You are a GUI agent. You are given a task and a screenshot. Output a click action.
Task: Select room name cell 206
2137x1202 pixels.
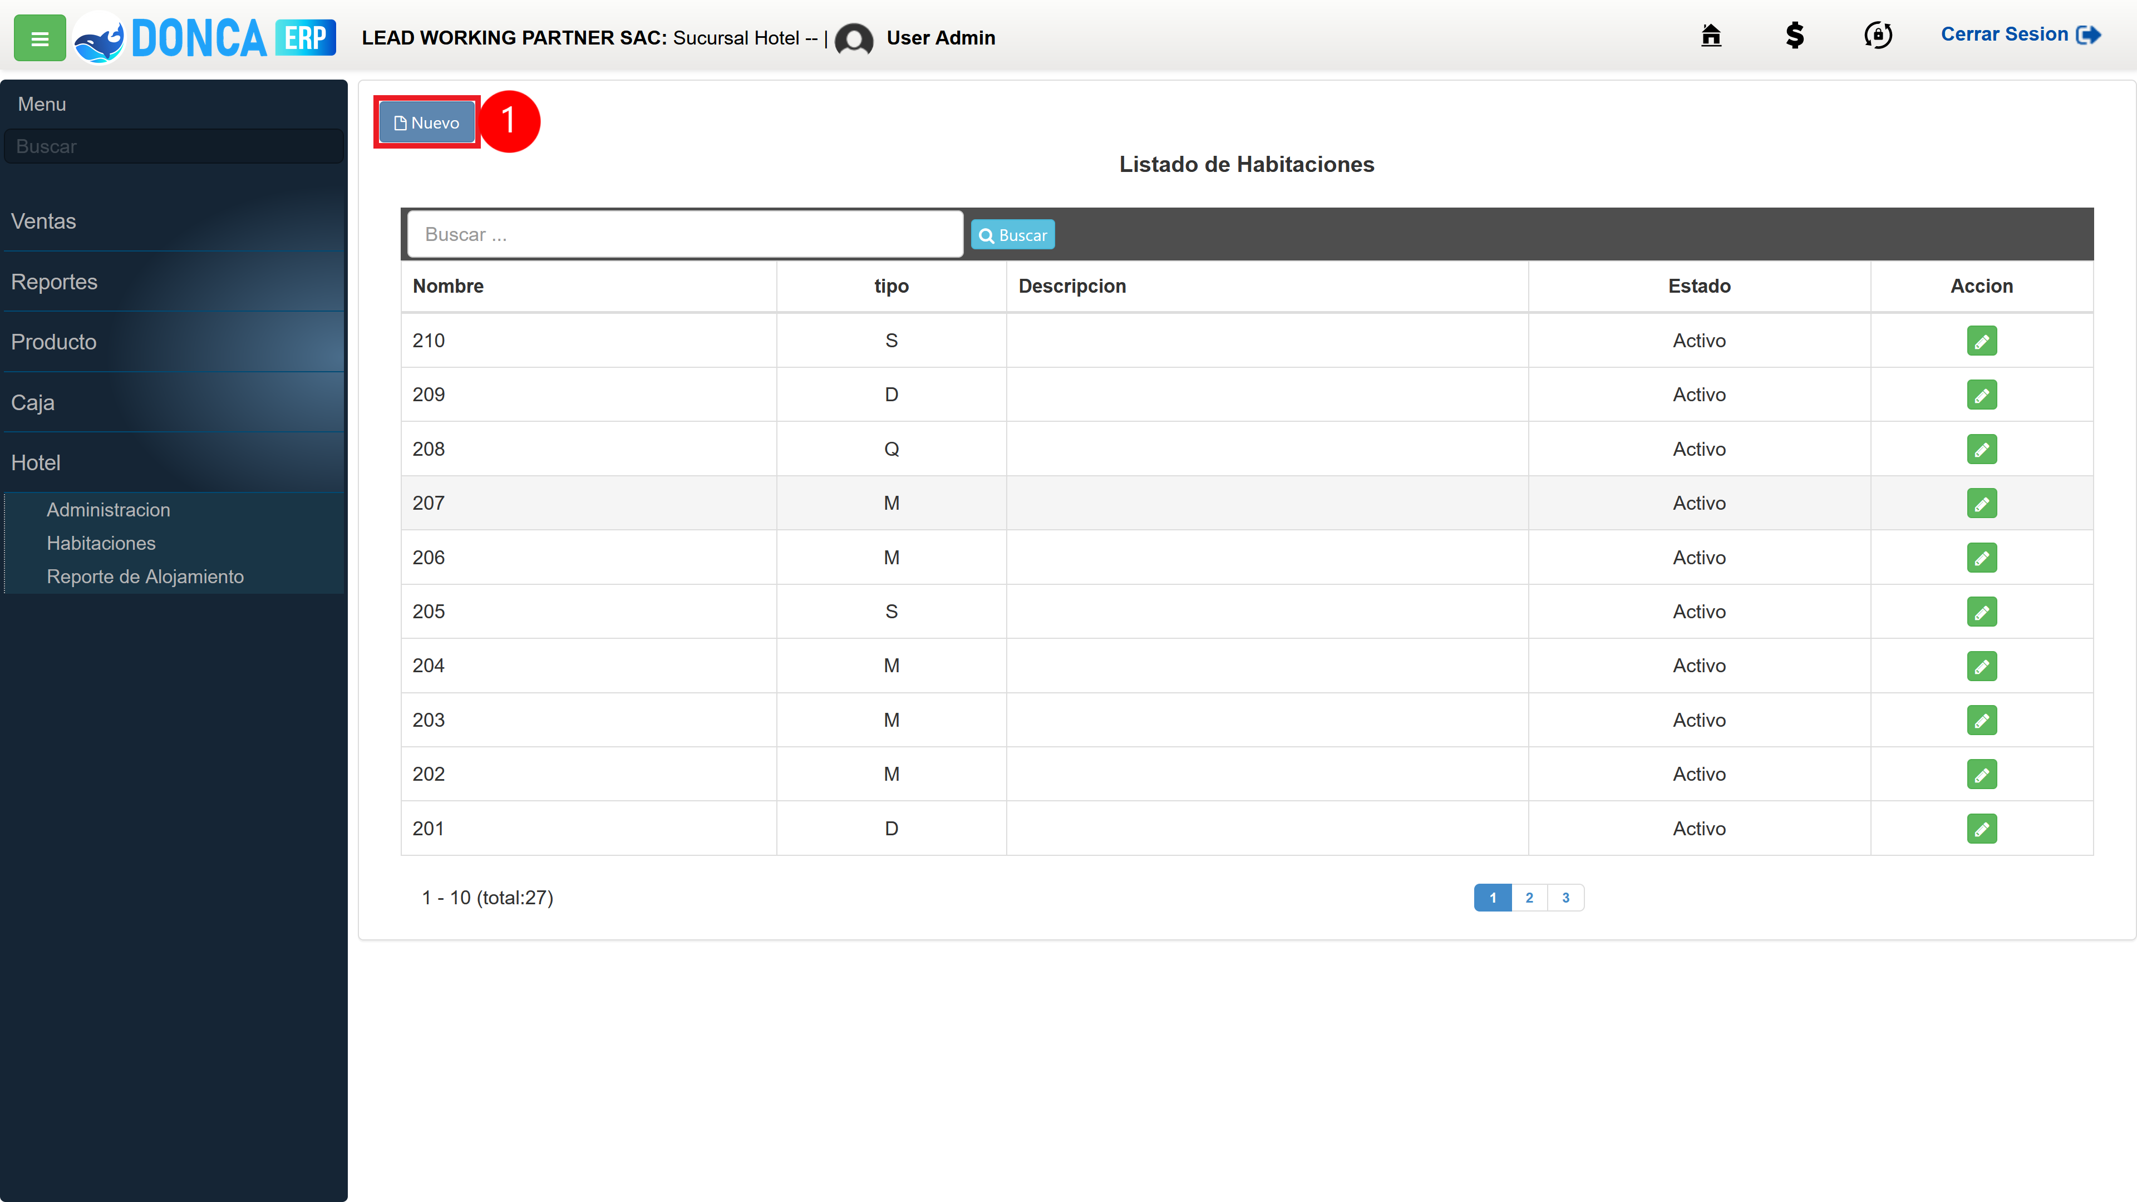point(588,558)
